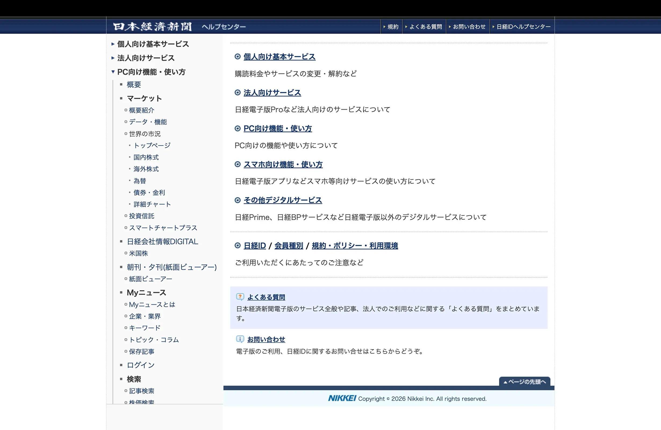Image resolution: width=661 pixels, height=430 pixels.
Task: Open the 日経ID link
Action: (255, 246)
